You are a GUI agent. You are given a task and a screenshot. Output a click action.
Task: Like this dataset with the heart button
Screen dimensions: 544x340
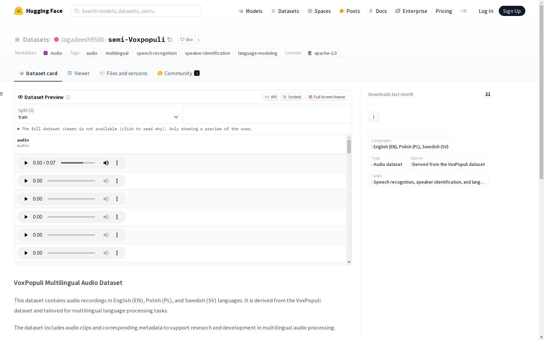click(186, 39)
